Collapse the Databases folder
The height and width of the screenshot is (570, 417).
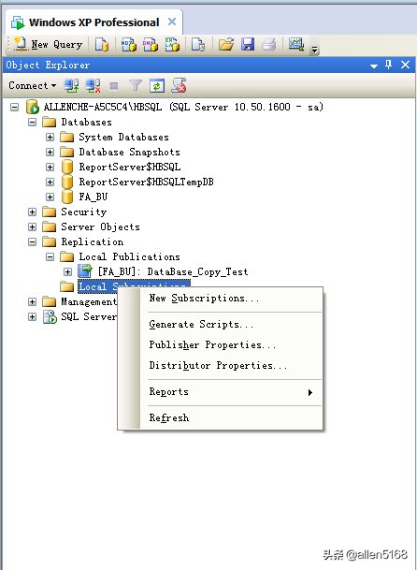pos(33,122)
